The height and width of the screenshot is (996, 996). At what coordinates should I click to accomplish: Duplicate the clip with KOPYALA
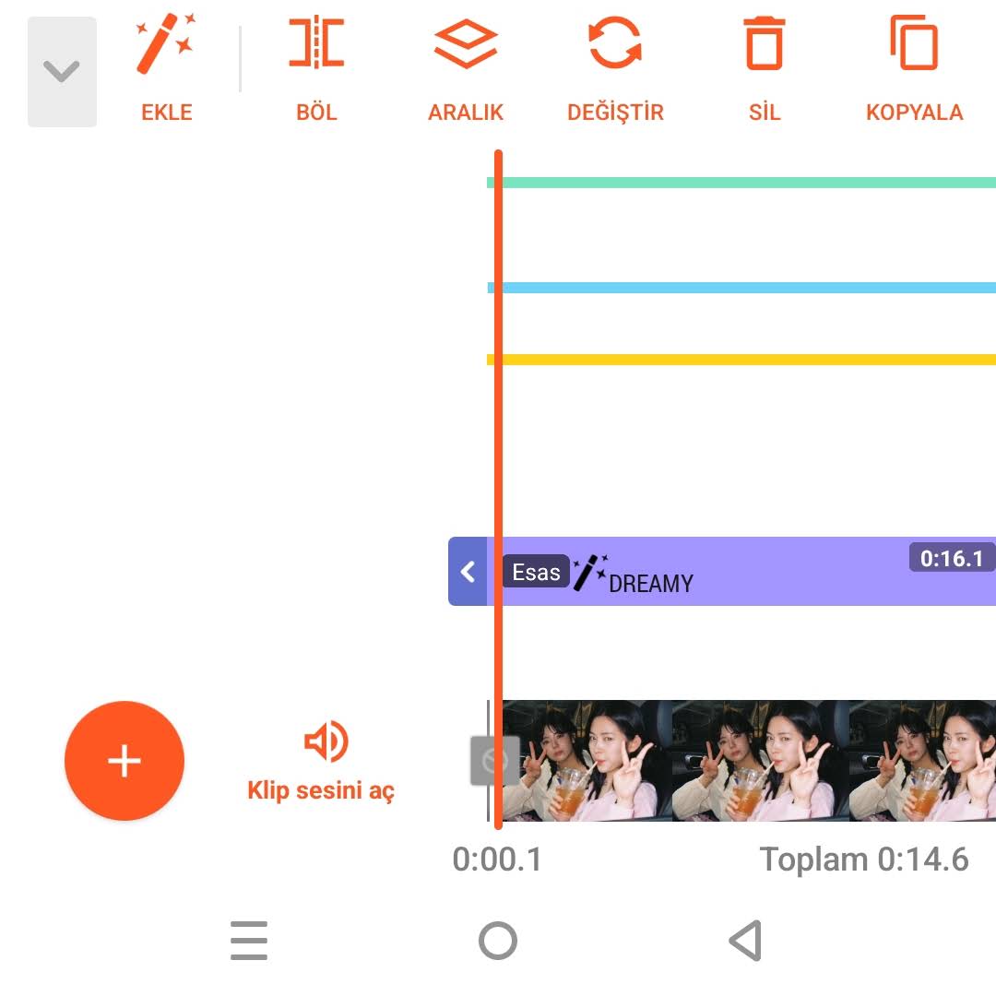coord(914,68)
